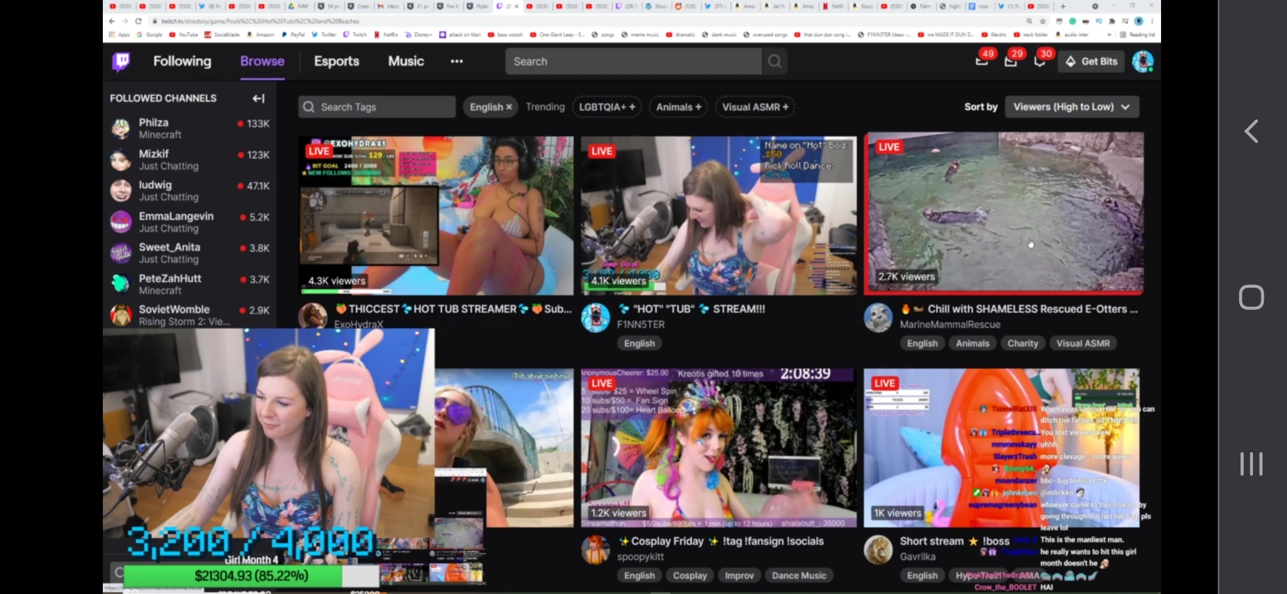Click the Twitch logo home icon
The height and width of the screenshot is (594, 1287).
coord(122,61)
